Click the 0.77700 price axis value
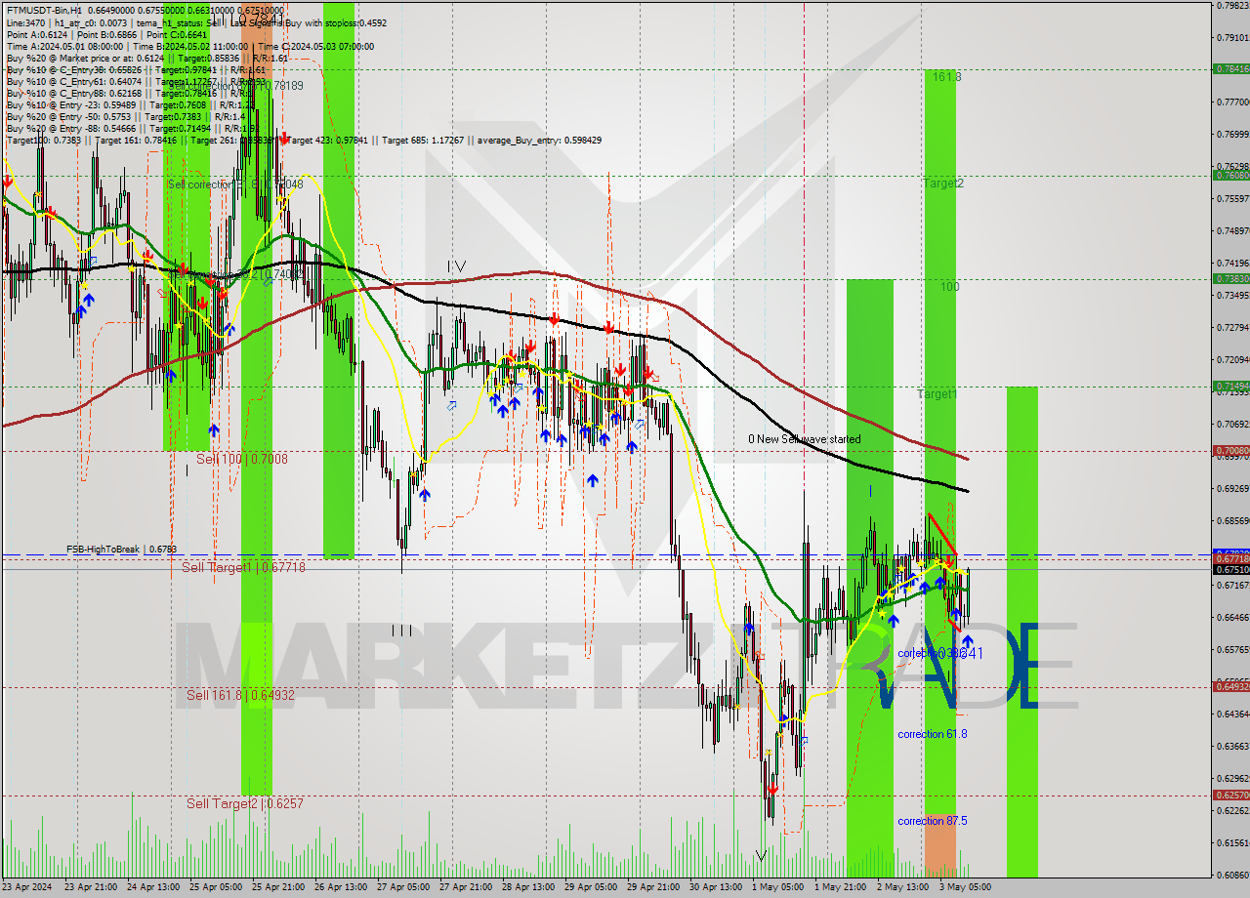The image size is (1250, 898). coord(1231,102)
